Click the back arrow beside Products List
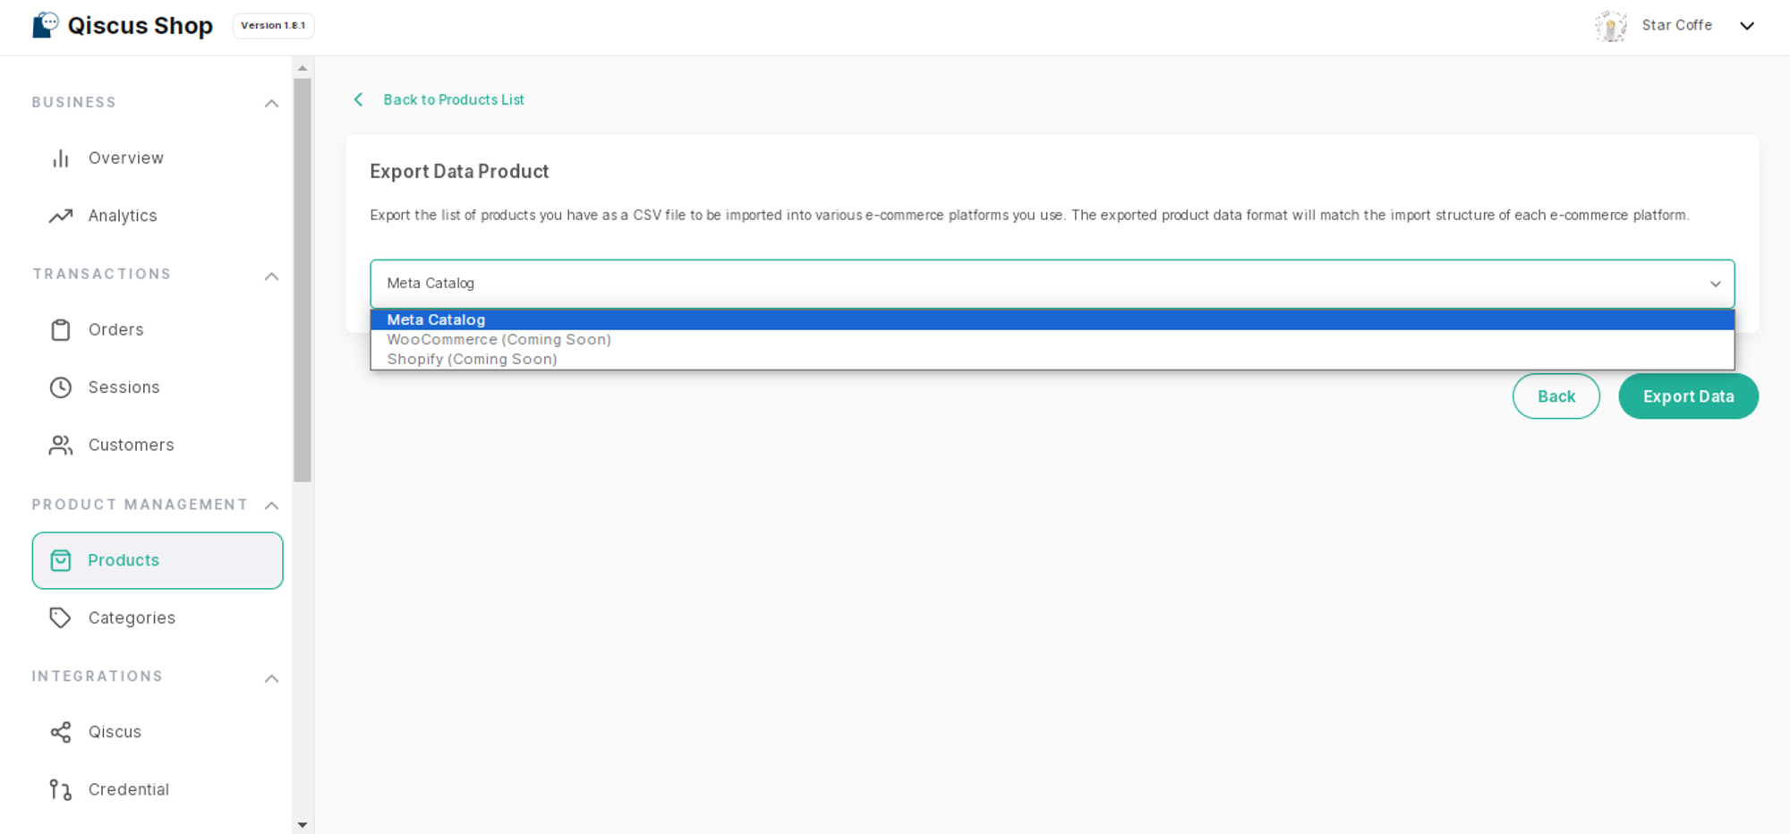Image resolution: width=1790 pixels, height=834 pixels. point(358,99)
